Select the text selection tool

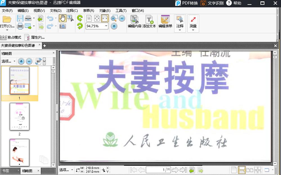click(70, 18)
